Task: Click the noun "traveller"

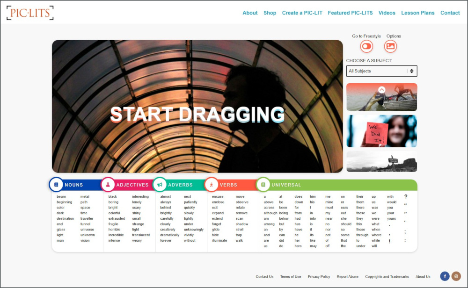Action: (87, 218)
